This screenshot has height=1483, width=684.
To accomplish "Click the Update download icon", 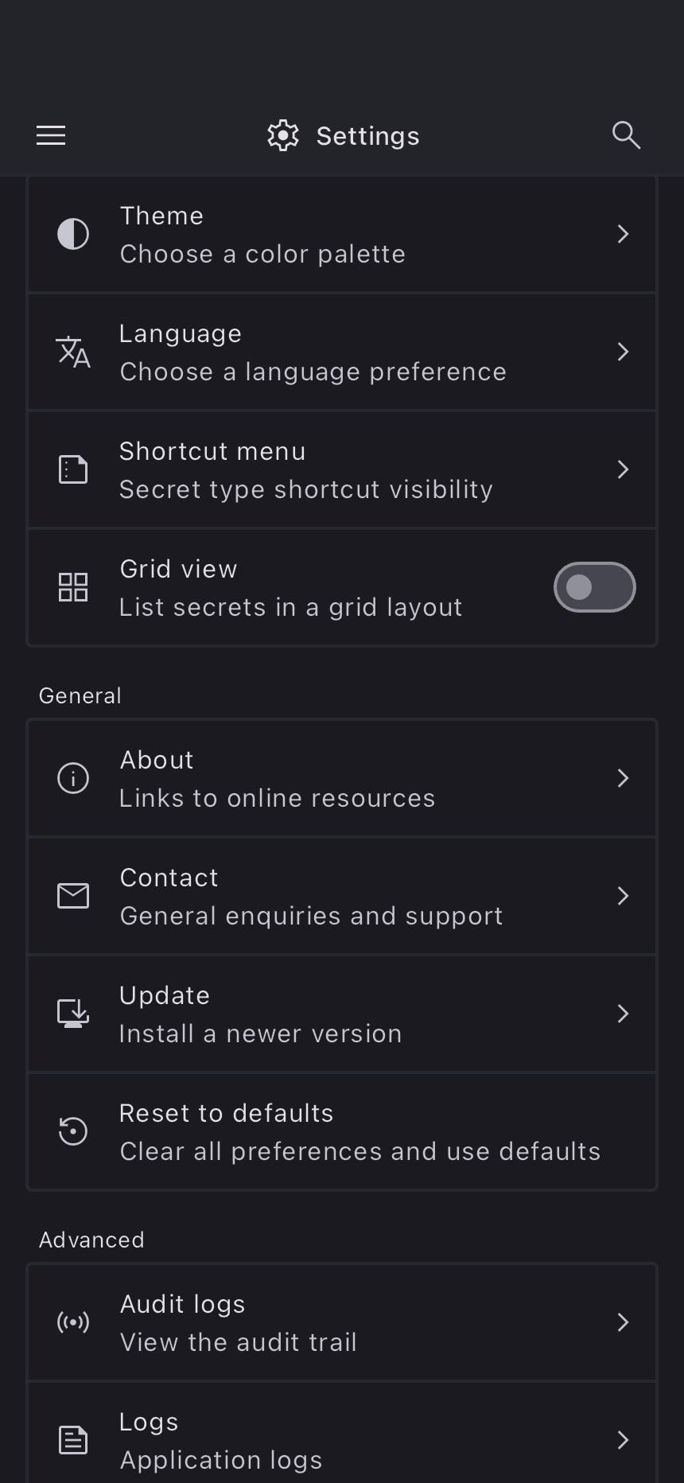I will point(73,1014).
